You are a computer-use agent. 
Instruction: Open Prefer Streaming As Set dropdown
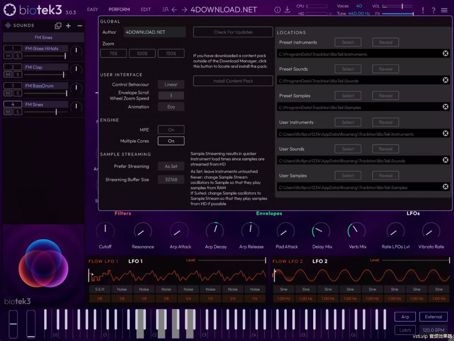point(171,166)
